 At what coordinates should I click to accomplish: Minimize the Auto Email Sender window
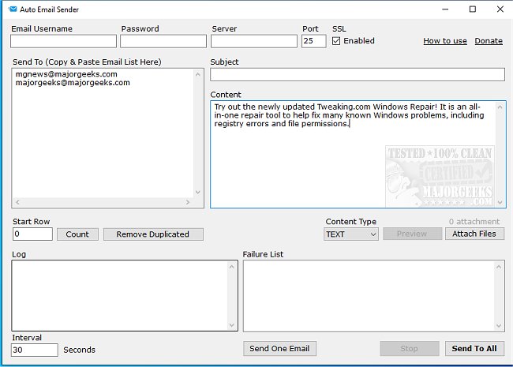pyautogui.click(x=445, y=9)
